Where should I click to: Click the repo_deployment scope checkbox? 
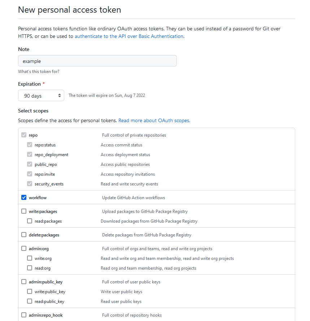pos(30,154)
